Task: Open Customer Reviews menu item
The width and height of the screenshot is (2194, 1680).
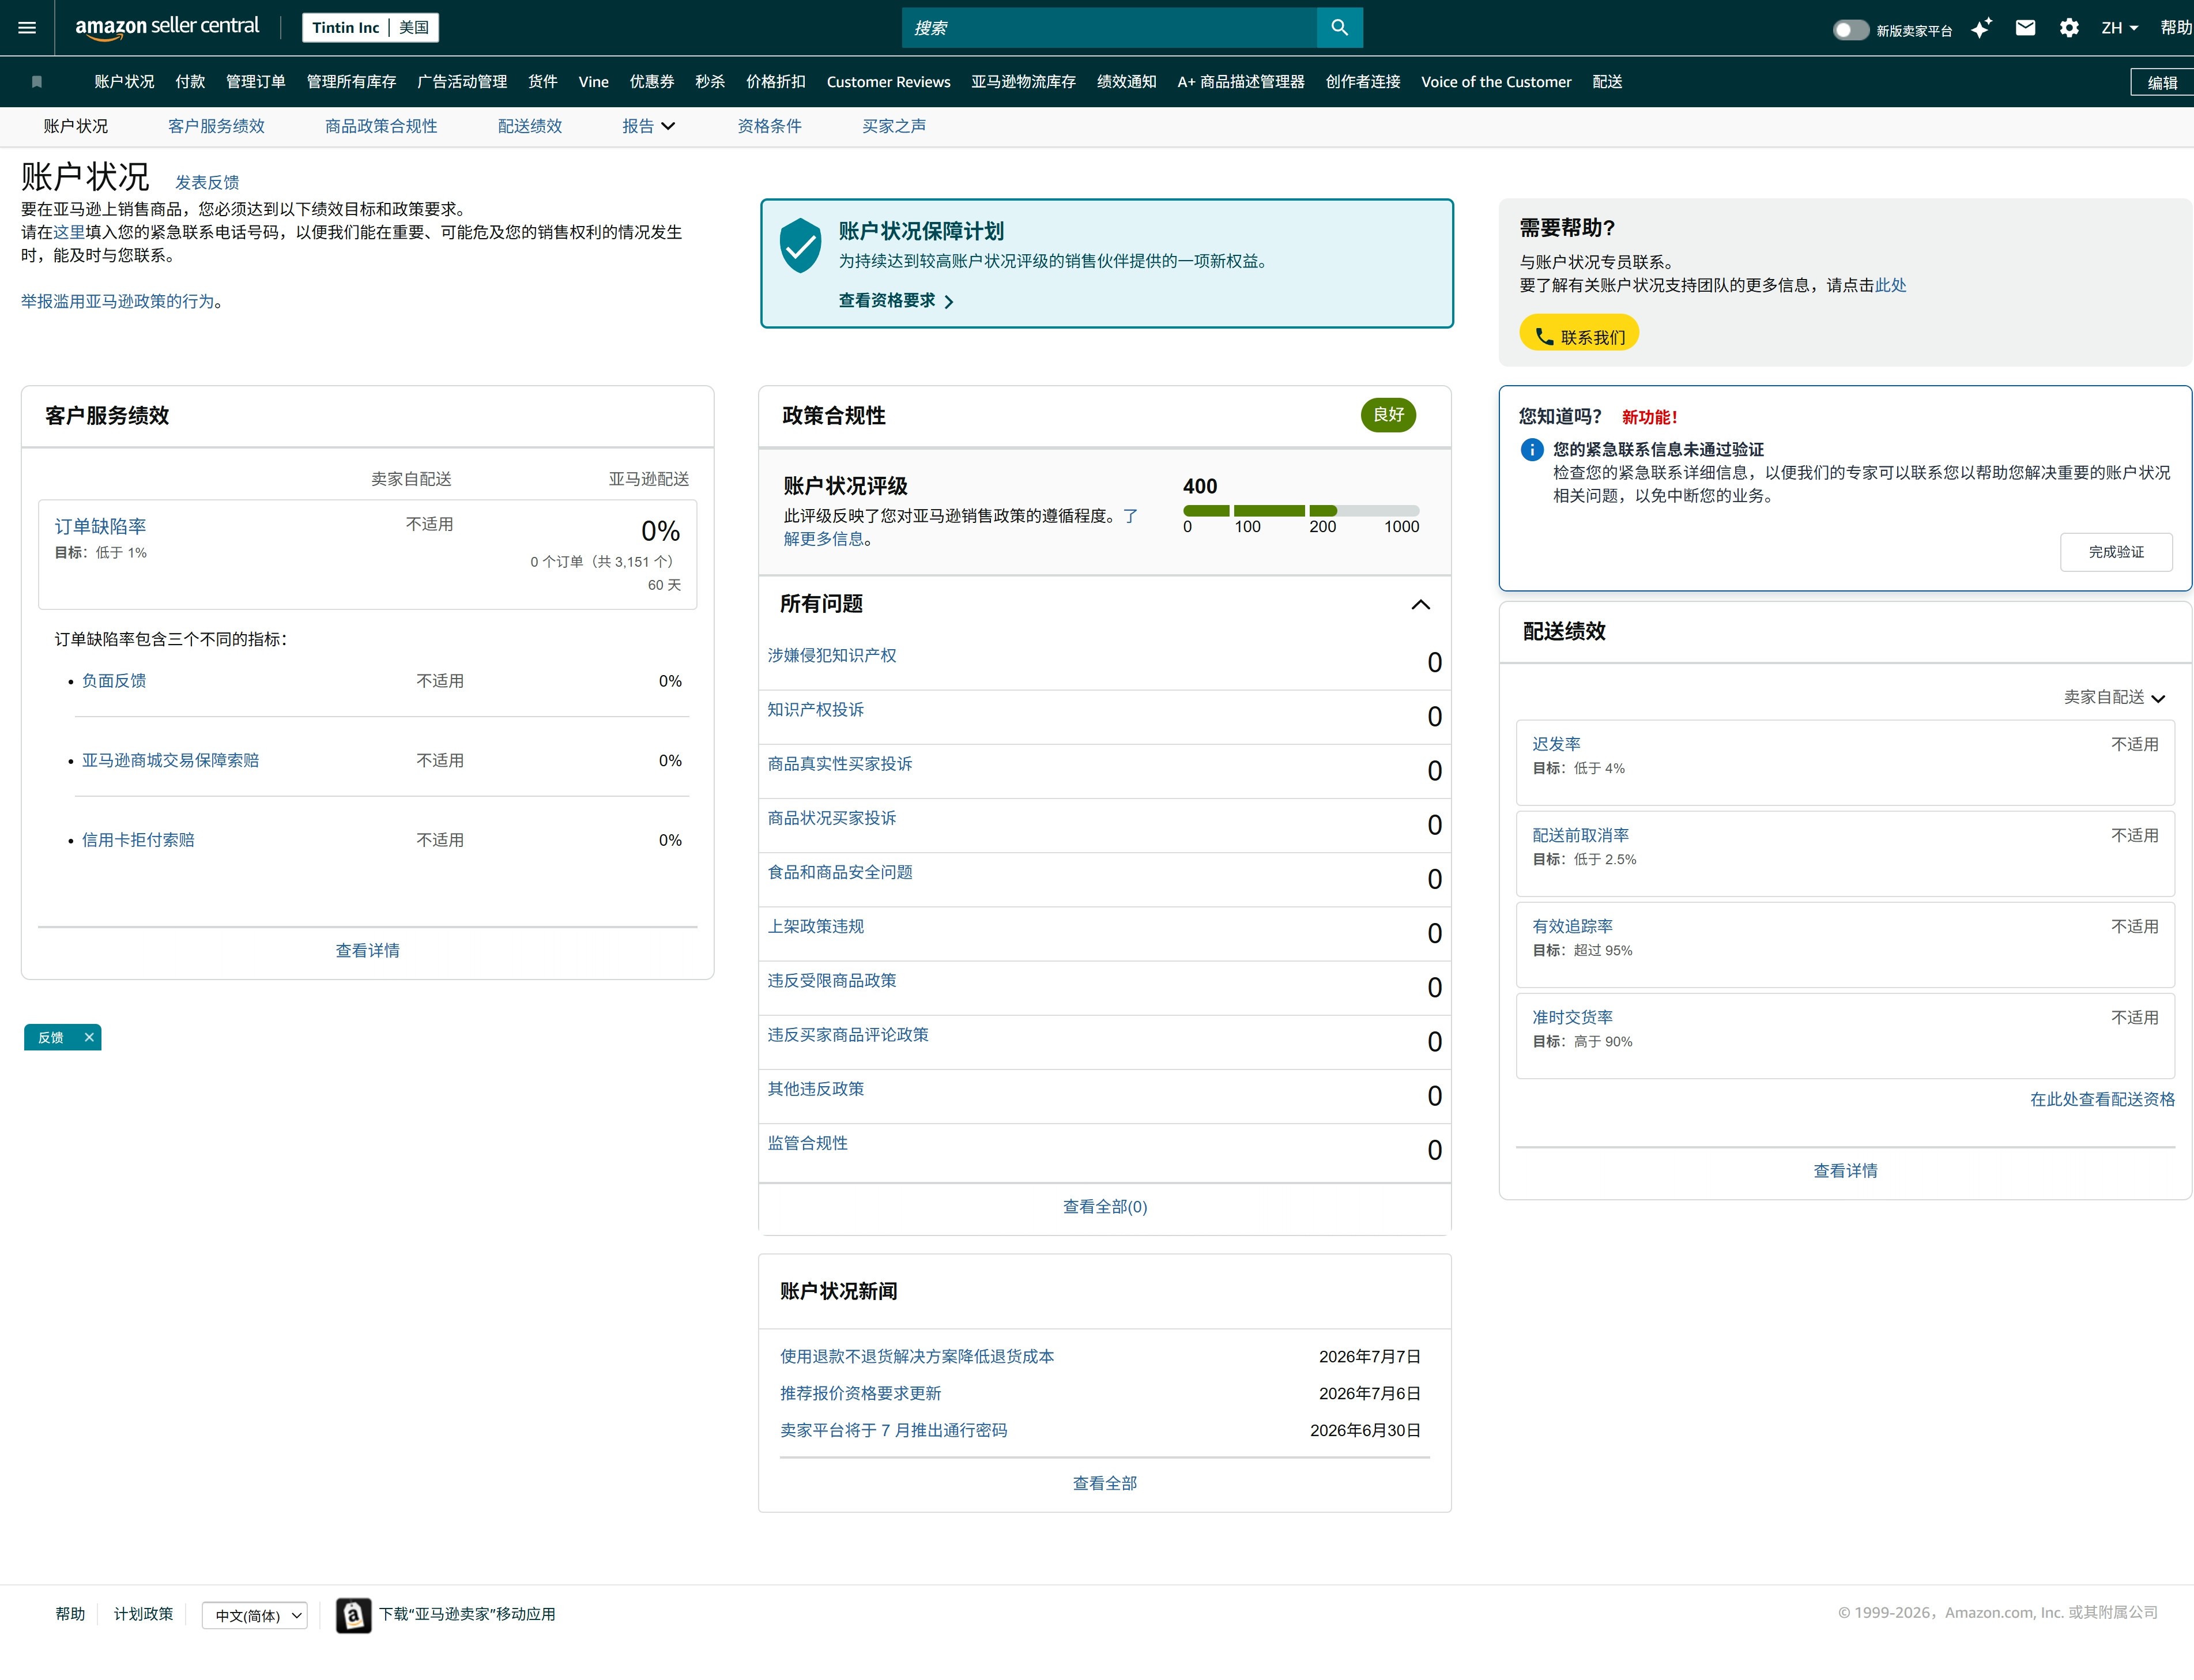Action: (x=888, y=82)
